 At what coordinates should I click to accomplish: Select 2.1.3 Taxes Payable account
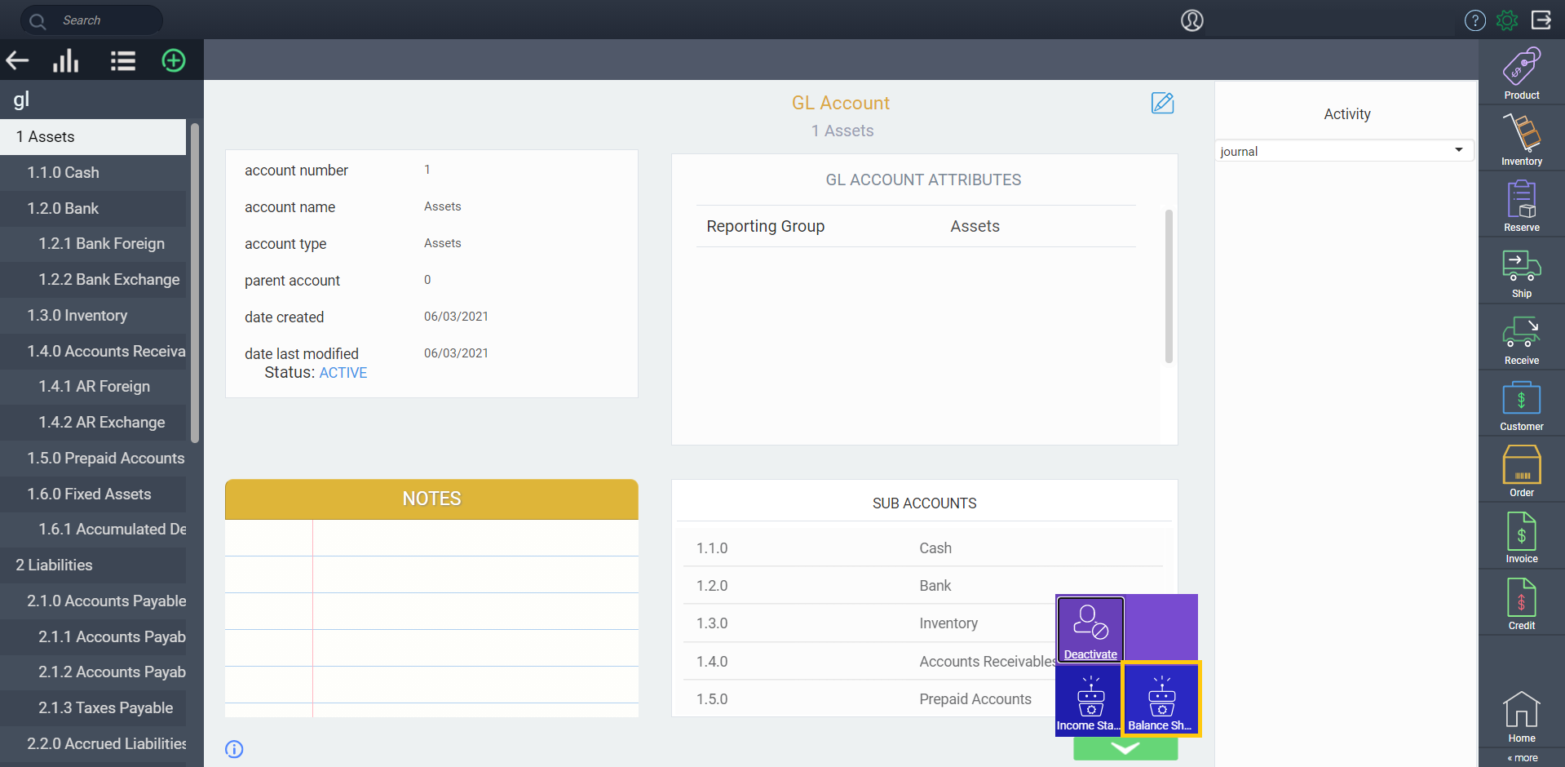[93, 708]
